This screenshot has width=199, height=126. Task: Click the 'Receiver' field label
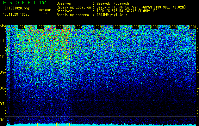click(x=64, y=11)
